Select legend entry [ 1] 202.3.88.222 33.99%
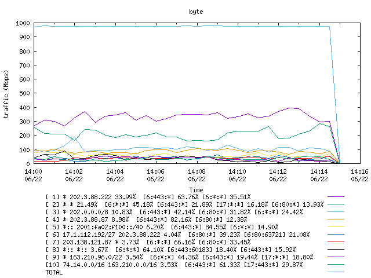Image resolution: width=371 pixels, height=278 pixels. [x=148, y=197]
